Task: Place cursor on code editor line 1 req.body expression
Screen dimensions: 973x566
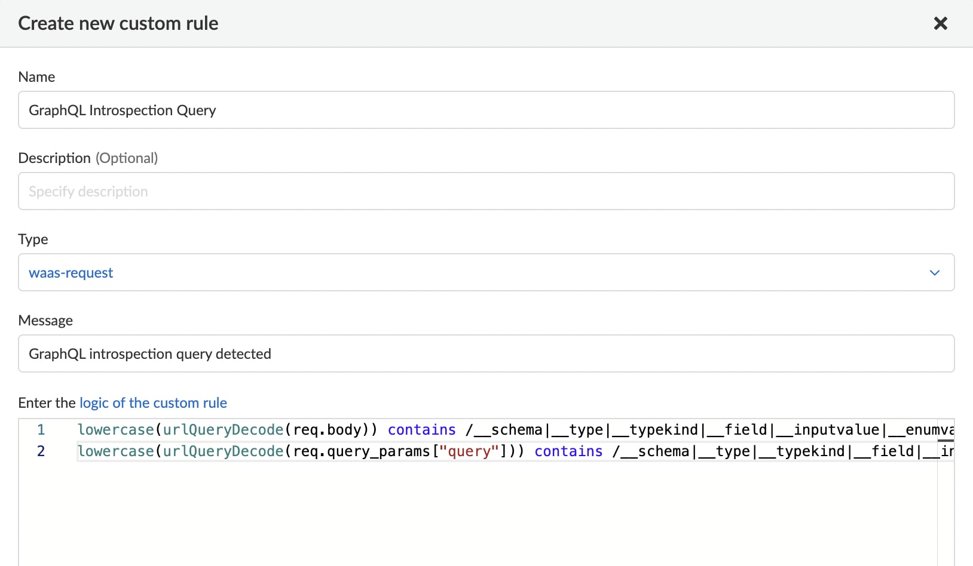Action: 327,430
